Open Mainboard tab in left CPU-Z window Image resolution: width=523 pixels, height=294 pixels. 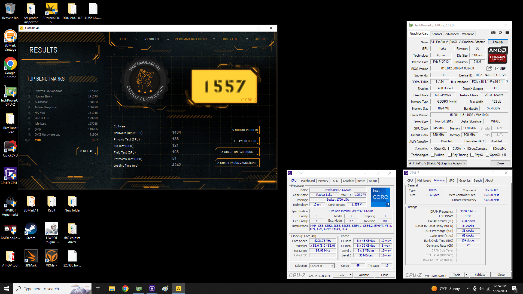(308, 181)
